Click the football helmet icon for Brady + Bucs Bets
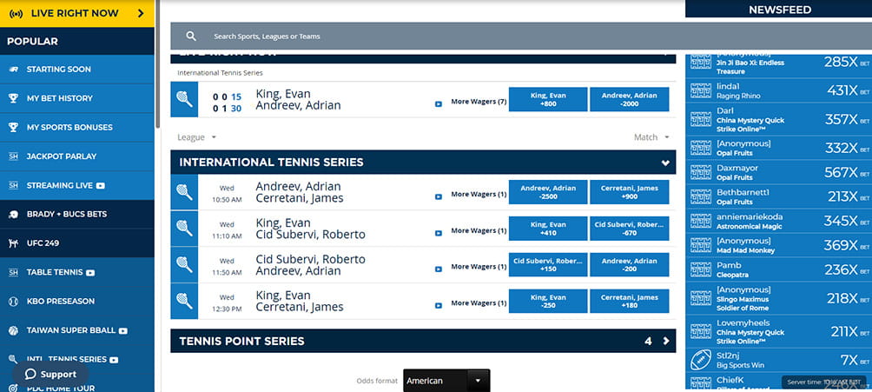Viewport: 872px width, 392px height. [x=13, y=215]
